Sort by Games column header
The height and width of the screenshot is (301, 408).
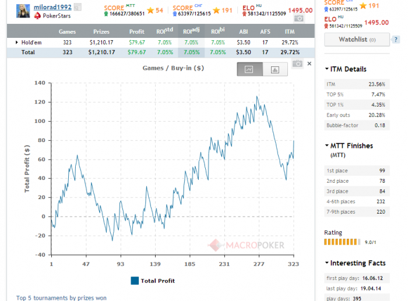(x=67, y=31)
